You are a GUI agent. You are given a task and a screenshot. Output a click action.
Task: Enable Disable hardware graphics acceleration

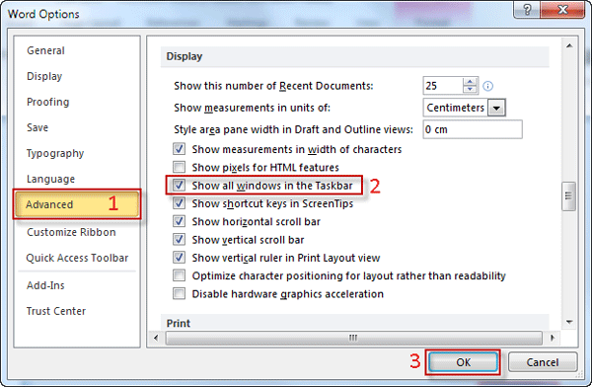[179, 293]
